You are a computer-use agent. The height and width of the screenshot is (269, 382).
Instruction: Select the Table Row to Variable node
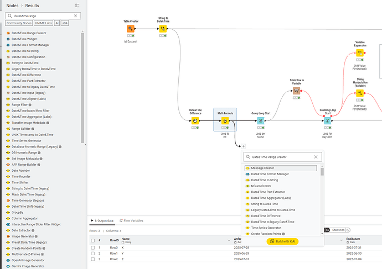tap(296, 89)
